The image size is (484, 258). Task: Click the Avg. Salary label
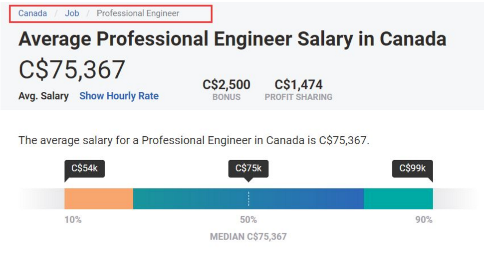tap(43, 96)
